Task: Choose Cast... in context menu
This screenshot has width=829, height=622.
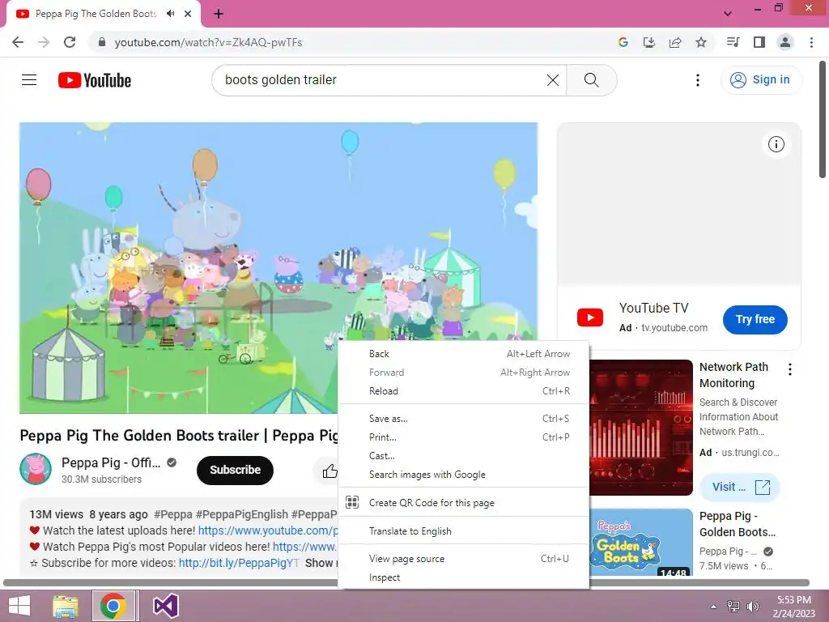Action: coord(463,456)
